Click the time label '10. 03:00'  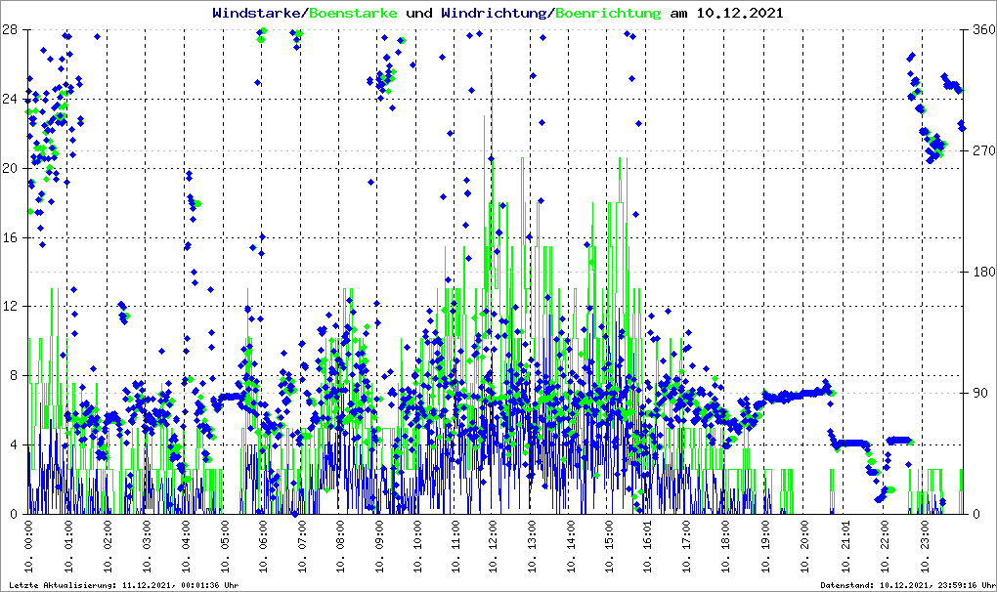[147, 547]
